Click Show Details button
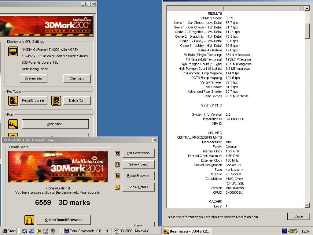The image size is (313, 235). (138, 187)
